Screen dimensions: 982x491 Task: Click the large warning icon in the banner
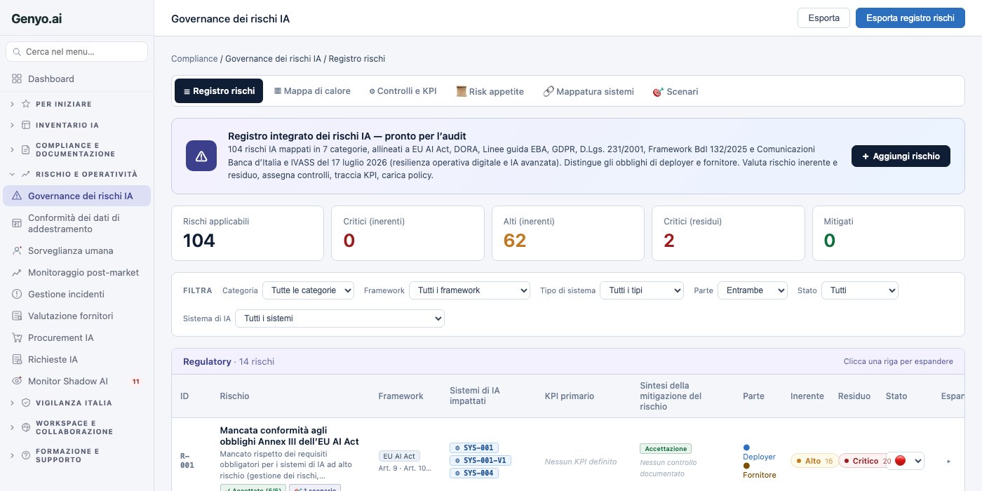point(201,156)
